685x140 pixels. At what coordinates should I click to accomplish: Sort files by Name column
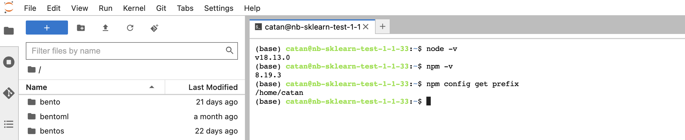[88, 87]
